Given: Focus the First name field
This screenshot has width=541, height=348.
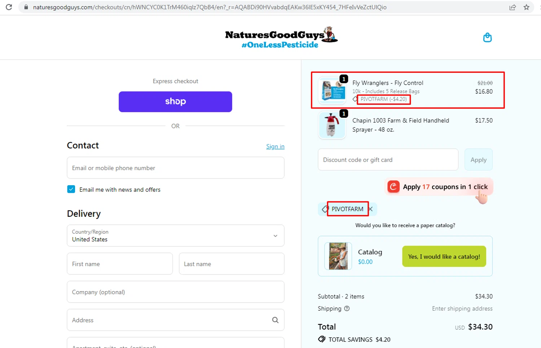Looking at the screenshot, I should (x=120, y=264).
